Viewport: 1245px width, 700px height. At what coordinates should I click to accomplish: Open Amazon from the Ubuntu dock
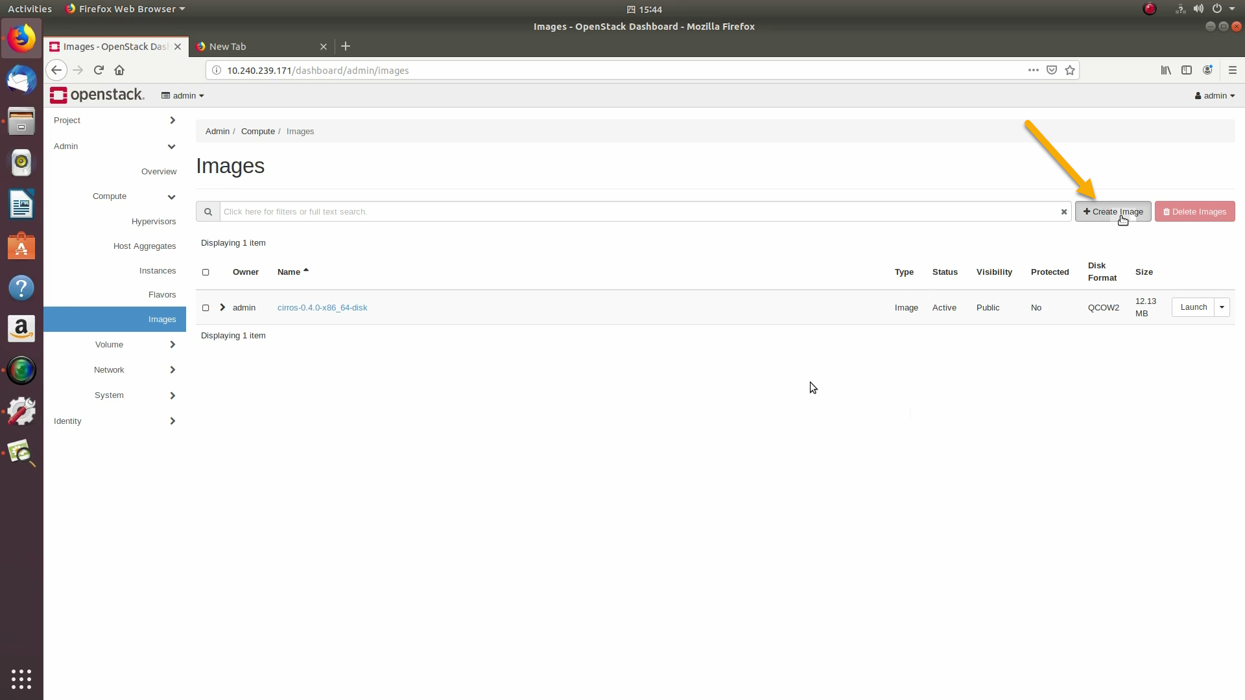21,329
